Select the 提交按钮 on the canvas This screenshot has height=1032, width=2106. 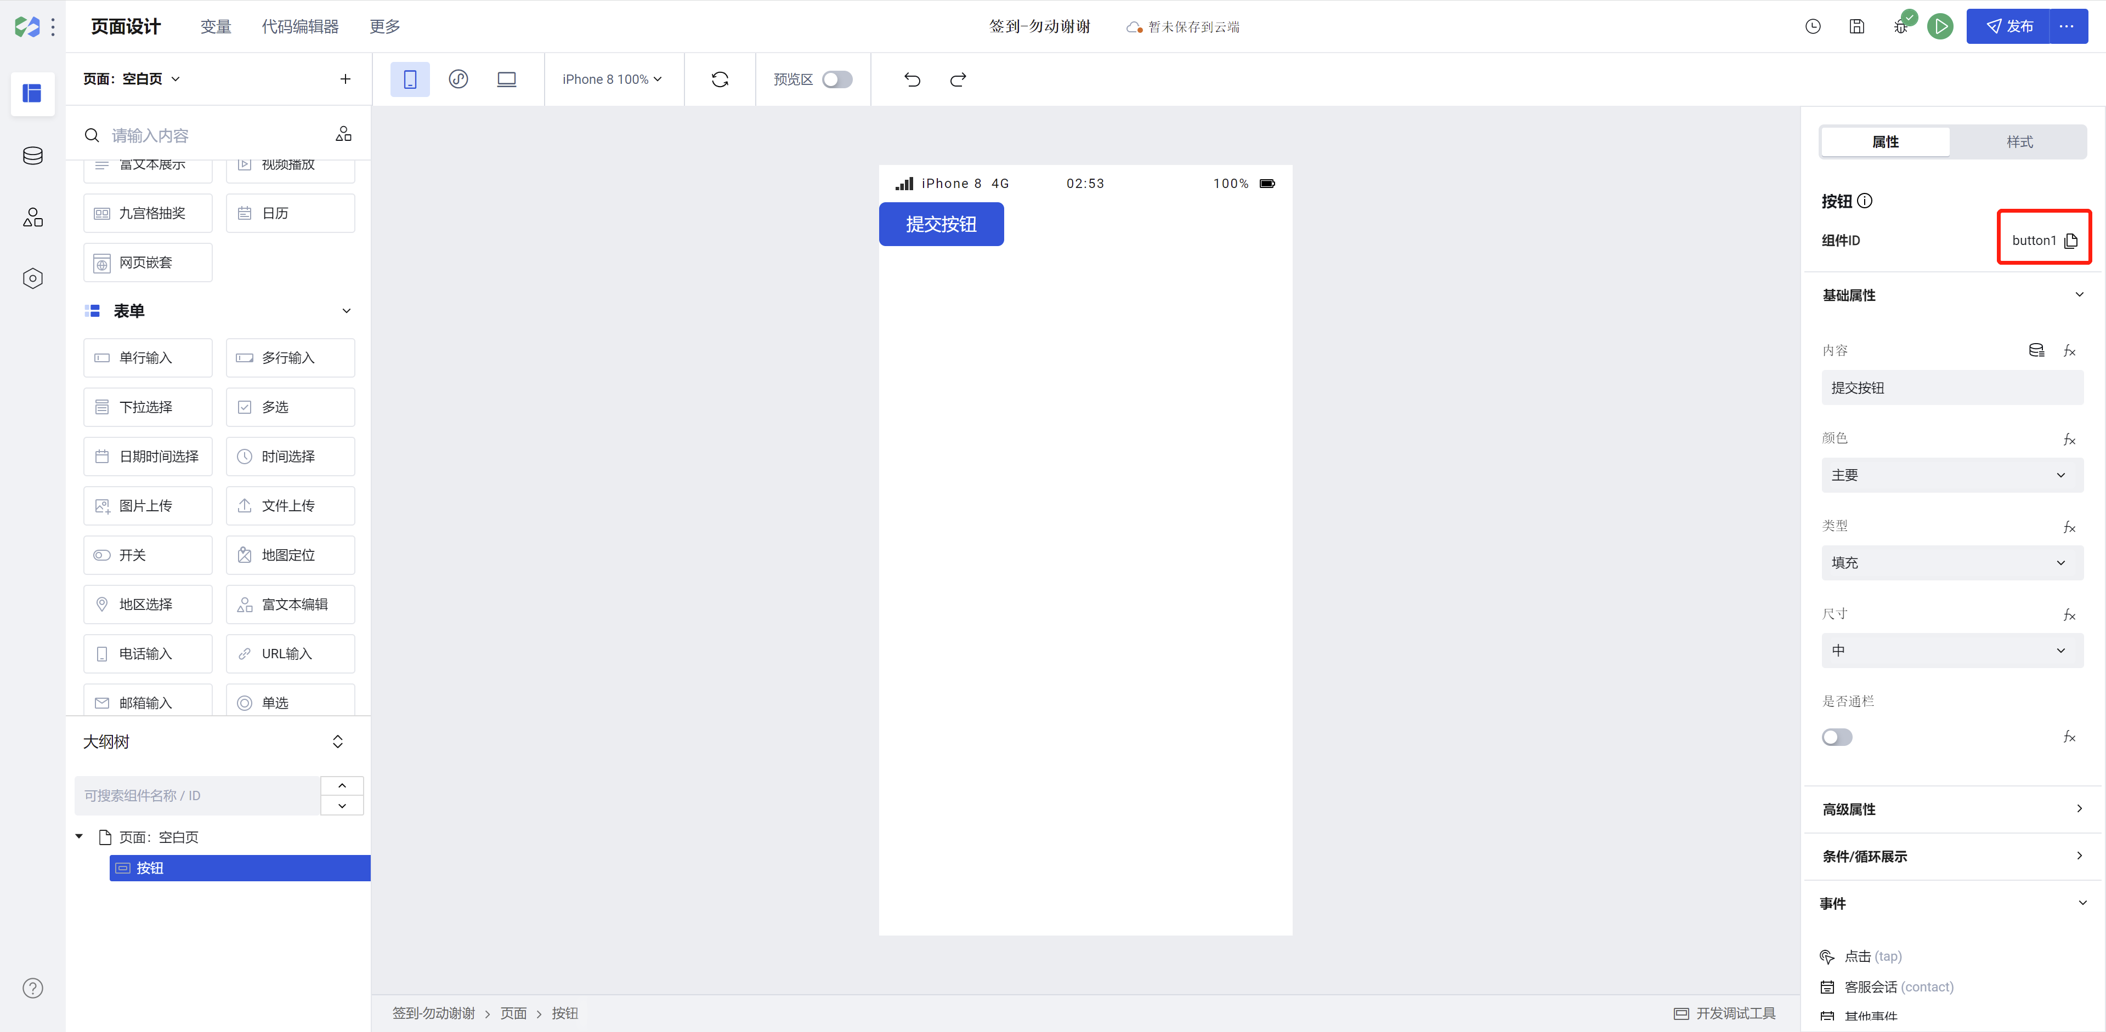(941, 224)
